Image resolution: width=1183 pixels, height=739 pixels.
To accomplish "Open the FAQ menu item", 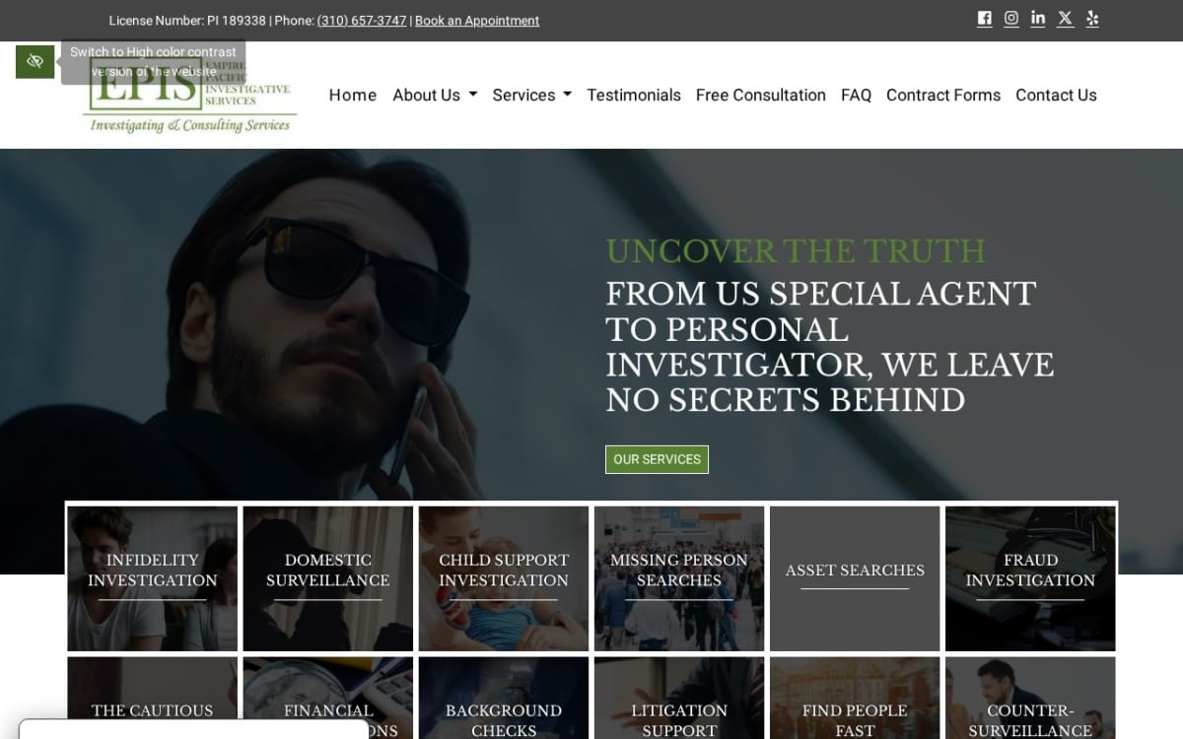I will tap(856, 95).
